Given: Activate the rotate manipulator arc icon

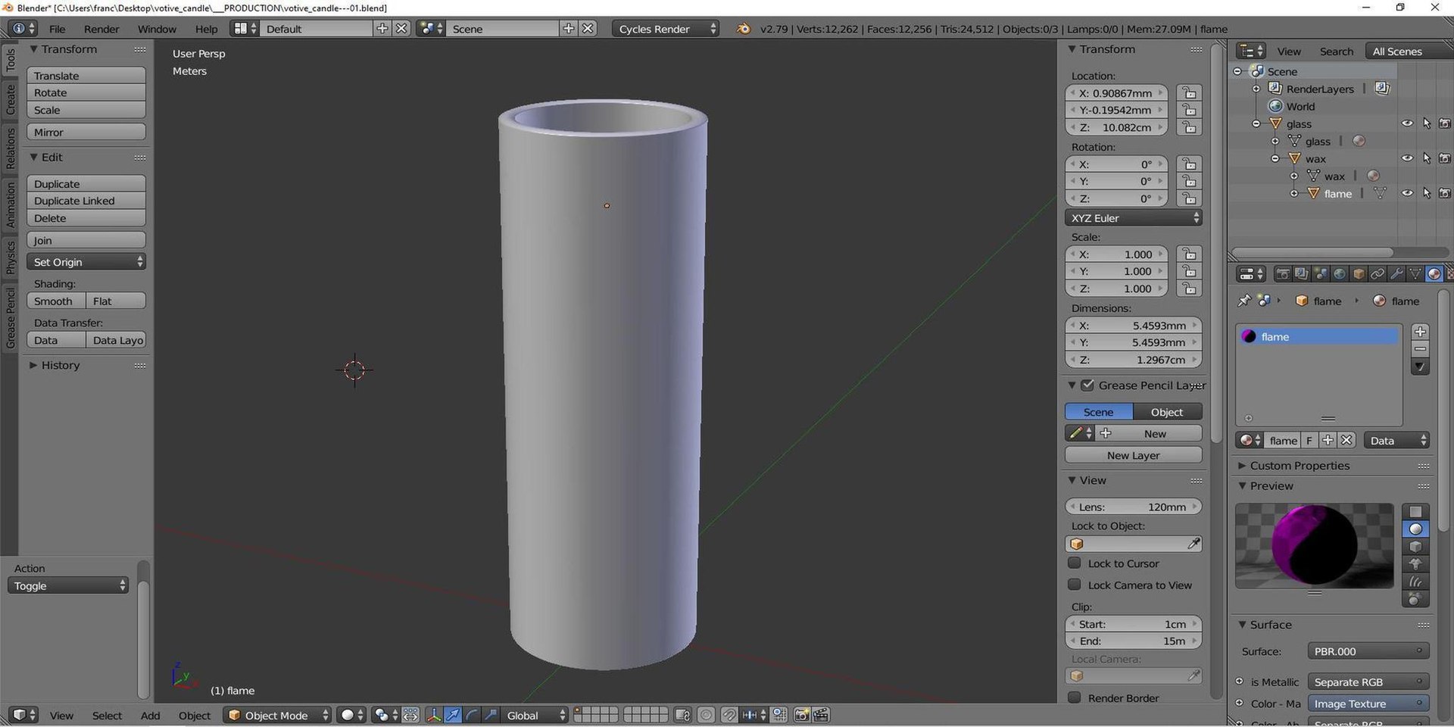Looking at the screenshot, I should [472, 715].
